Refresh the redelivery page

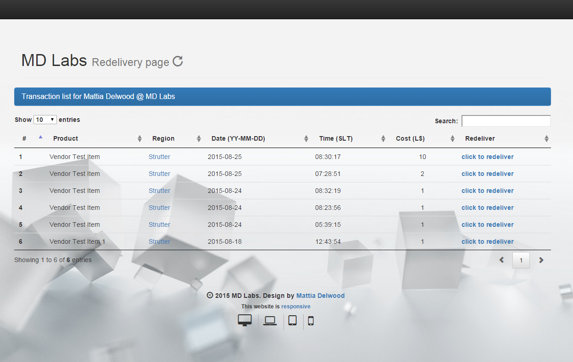tap(178, 61)
